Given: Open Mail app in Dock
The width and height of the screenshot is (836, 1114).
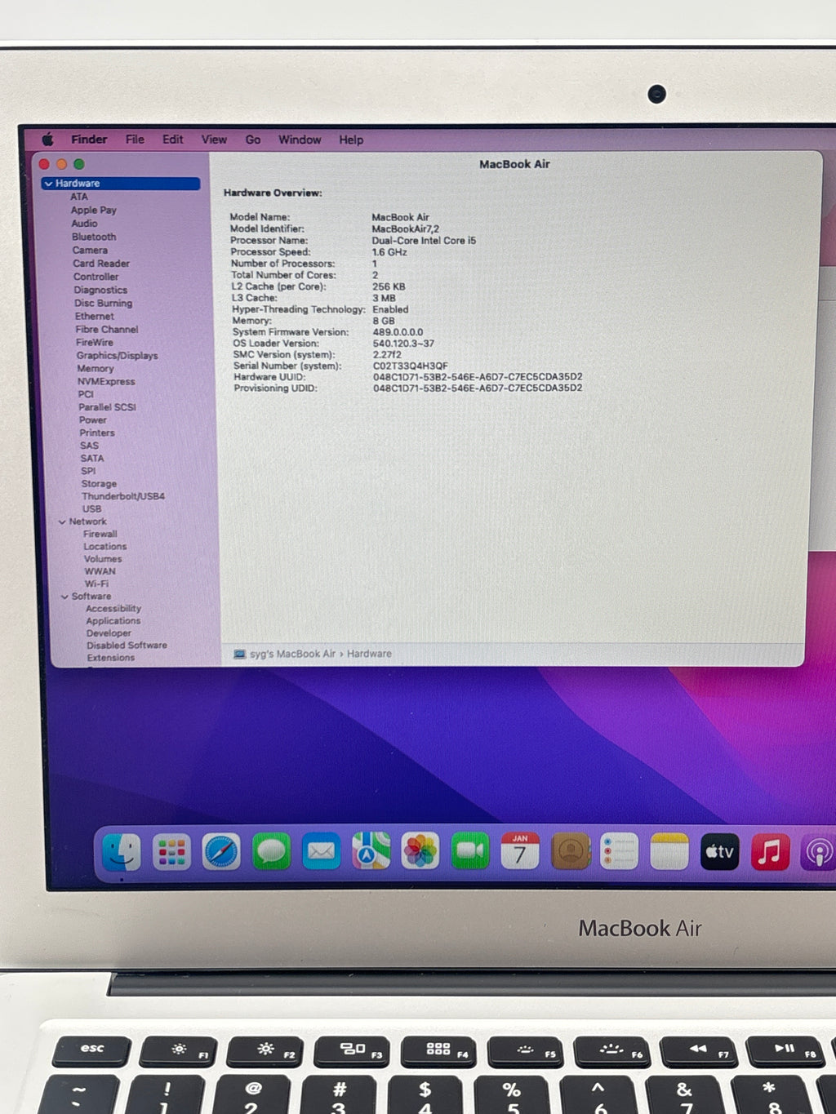Looking at the screenshot, I should (321, 852).
